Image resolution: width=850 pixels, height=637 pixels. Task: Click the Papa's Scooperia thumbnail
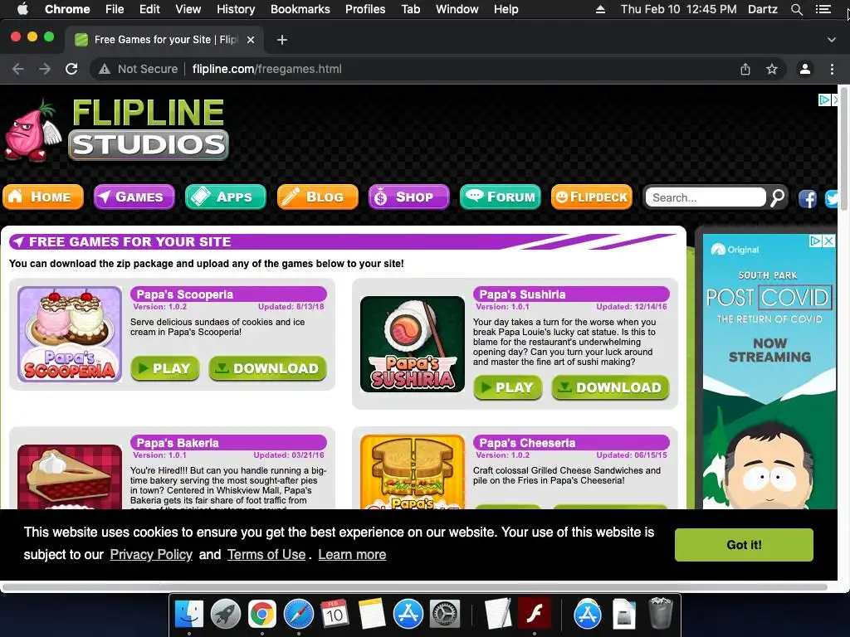[70, 334]
